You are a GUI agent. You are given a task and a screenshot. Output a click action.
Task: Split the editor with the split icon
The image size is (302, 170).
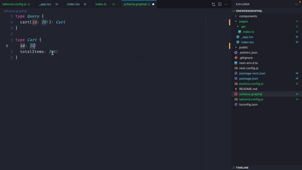pos(219,4)
